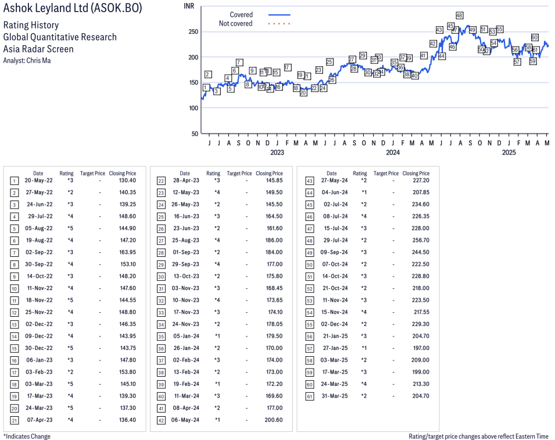Click Rating header in second table
Viewport: 555px width, 440px height.
pos(213,173)
